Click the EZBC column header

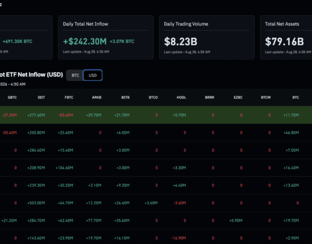238,97
